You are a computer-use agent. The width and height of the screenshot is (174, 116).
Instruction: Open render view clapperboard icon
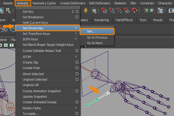171,11
